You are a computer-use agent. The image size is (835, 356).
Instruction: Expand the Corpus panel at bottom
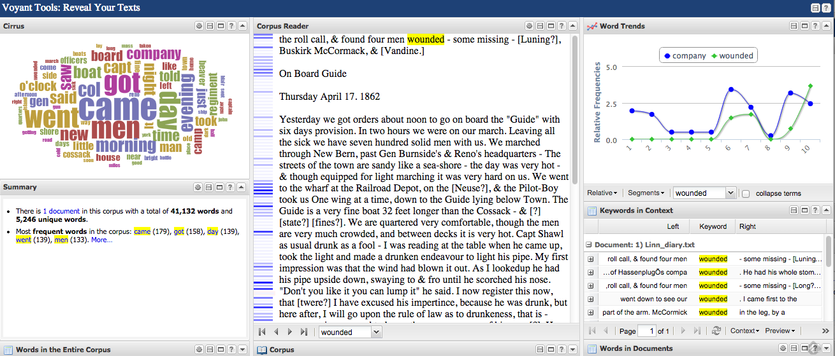point(572,350)
